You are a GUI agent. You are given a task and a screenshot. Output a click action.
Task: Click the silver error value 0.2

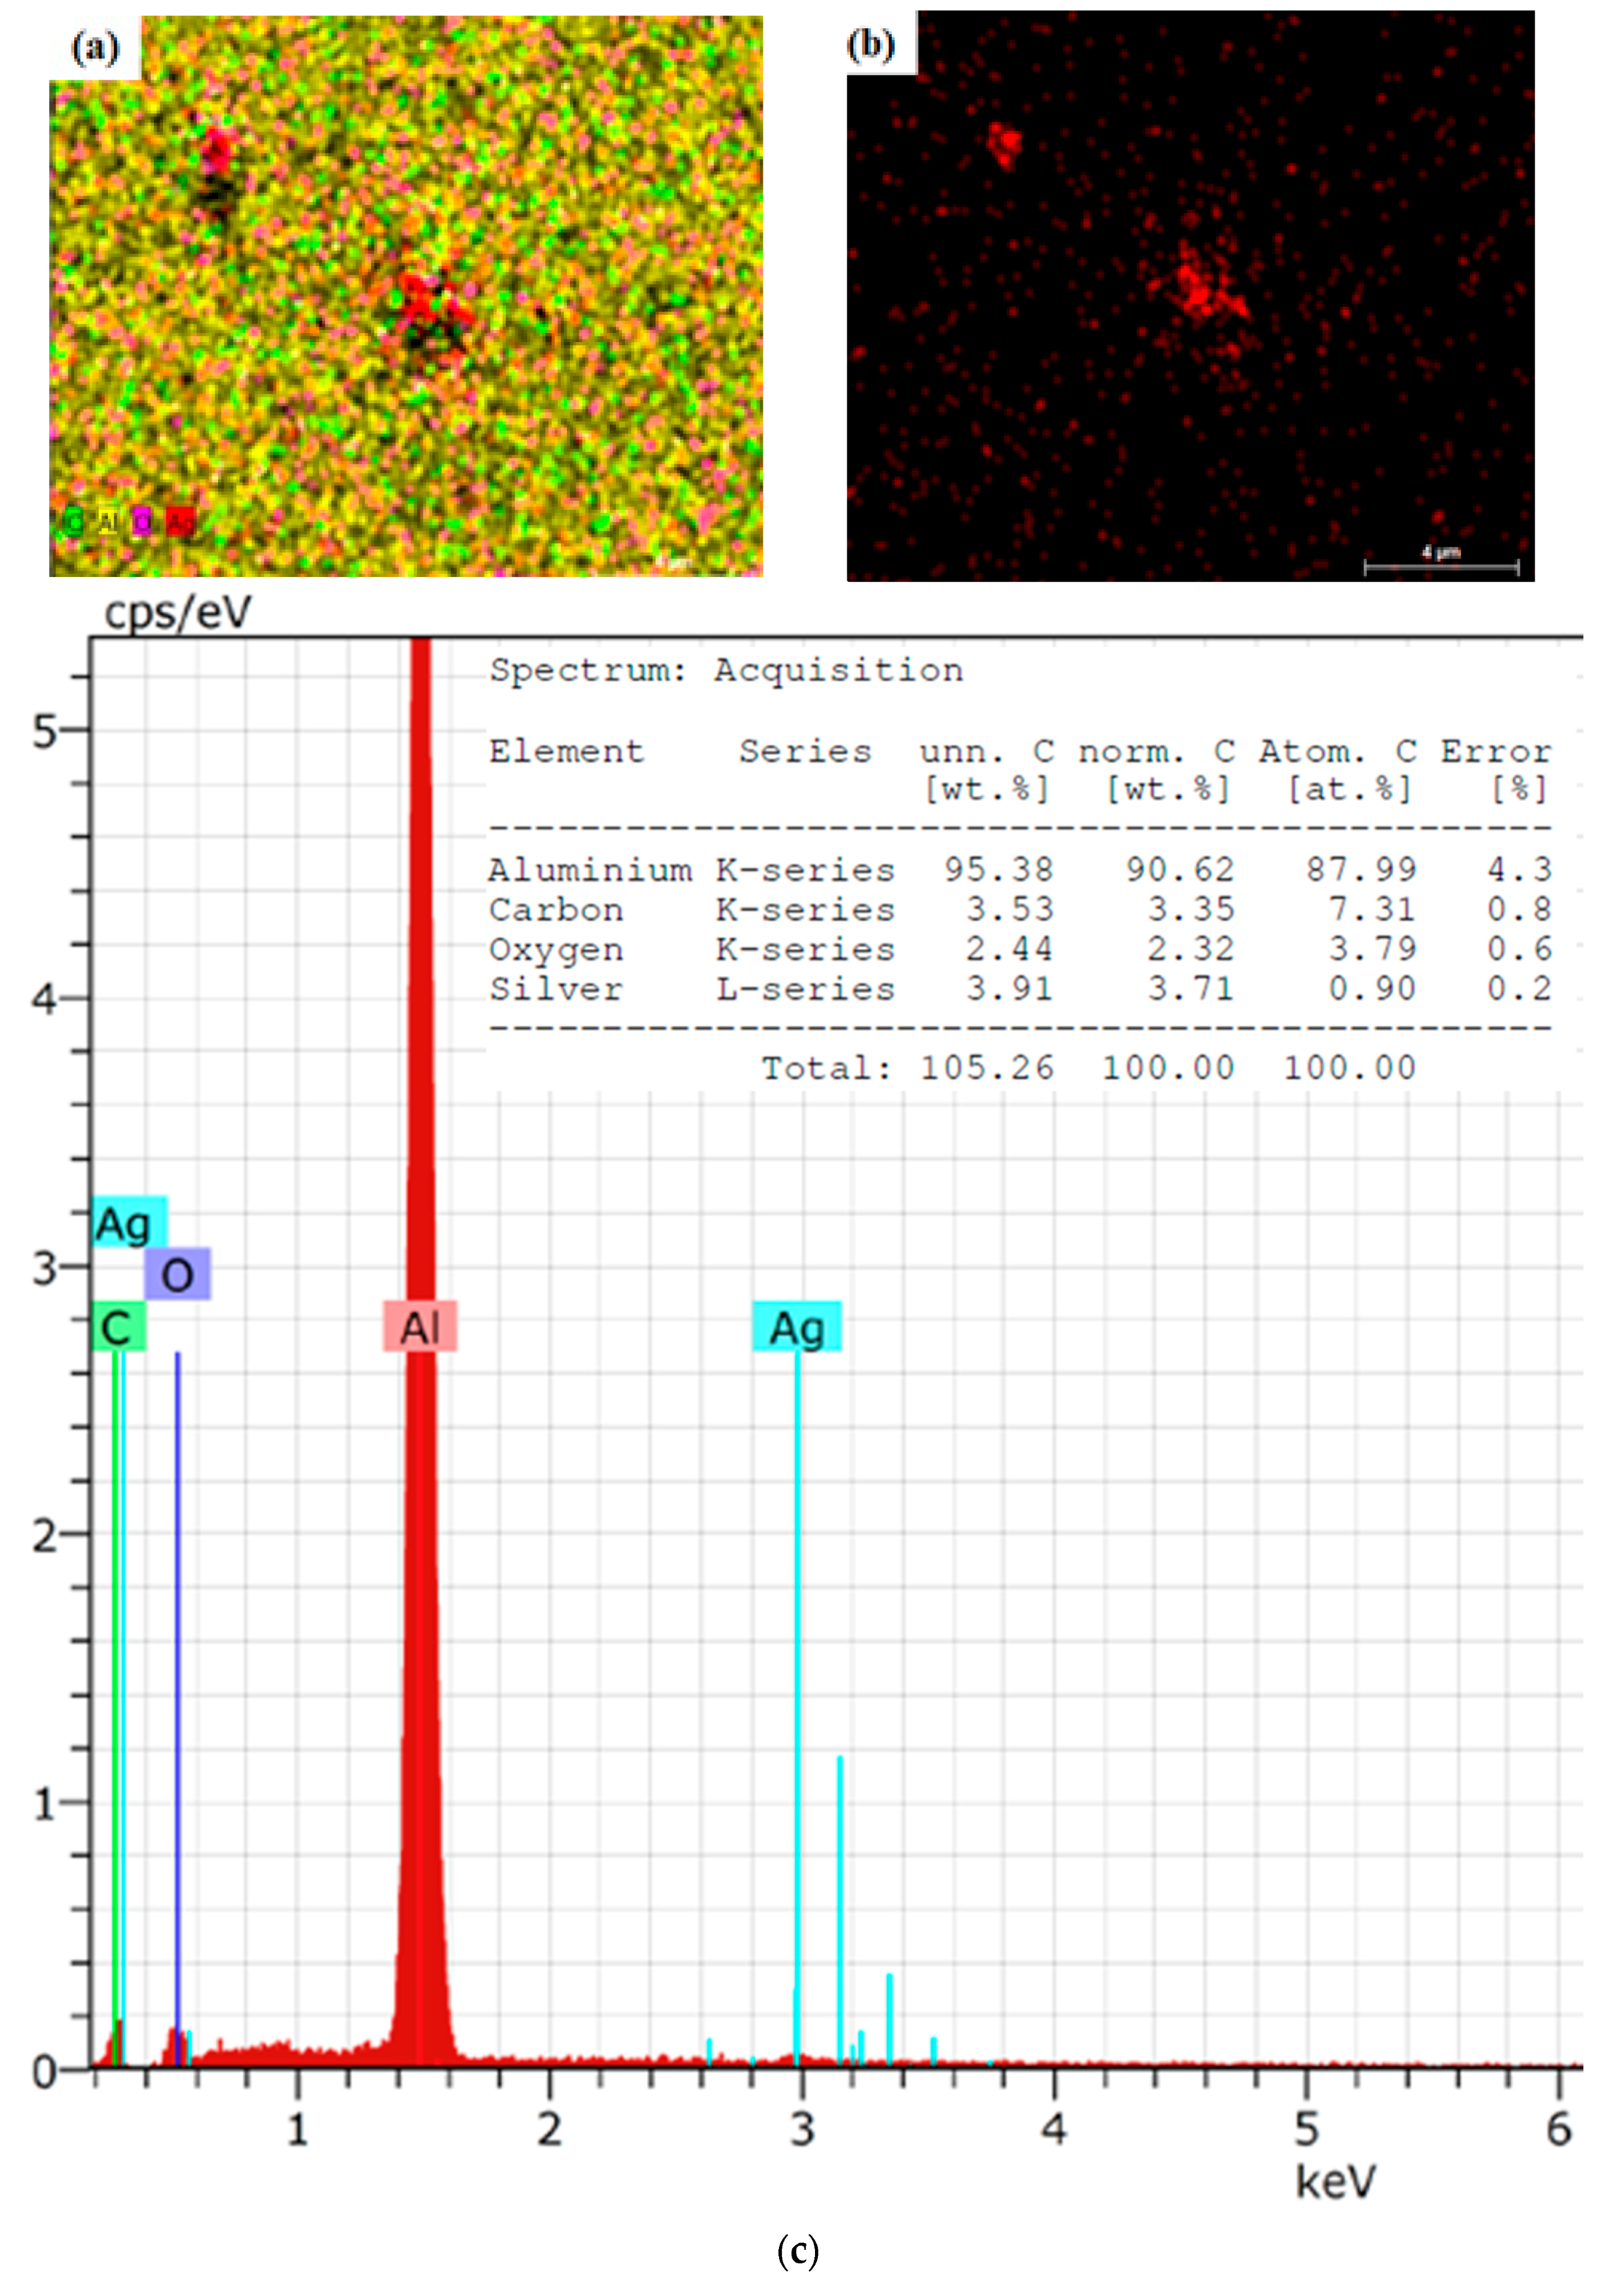(1519, 989)
